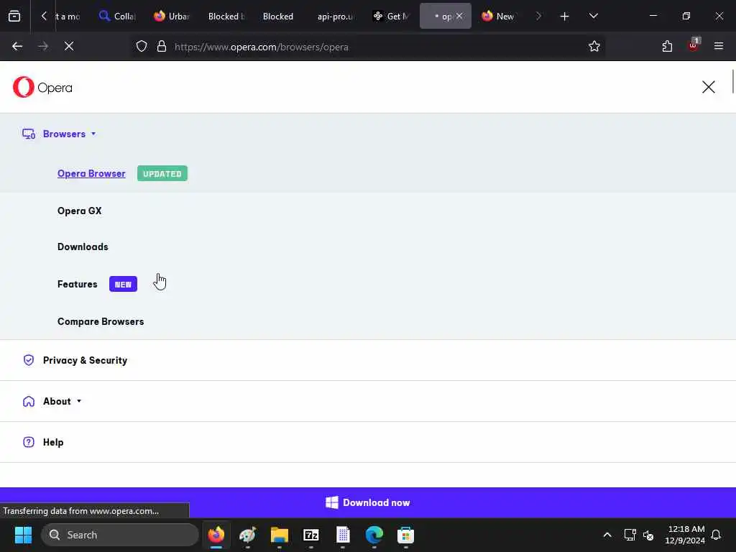The height and width of the screenshot is (552, 736).
Task: Open Compare Browsers link
Action: [101, 321]
